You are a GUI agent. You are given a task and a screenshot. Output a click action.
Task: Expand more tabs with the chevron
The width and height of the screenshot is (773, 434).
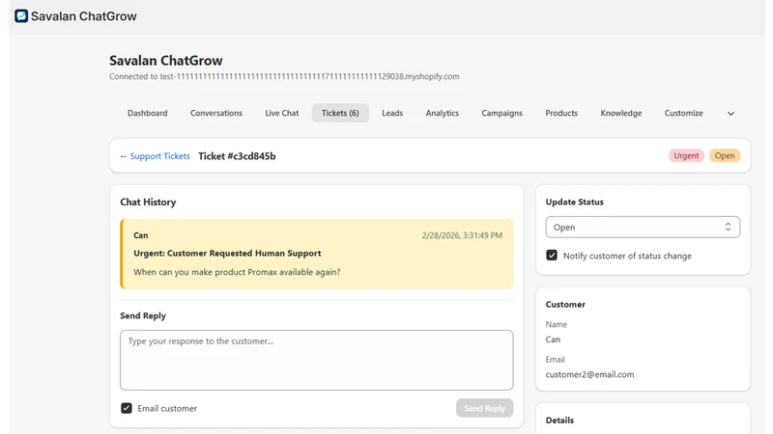pyautogui.click(x=731, y=114)
